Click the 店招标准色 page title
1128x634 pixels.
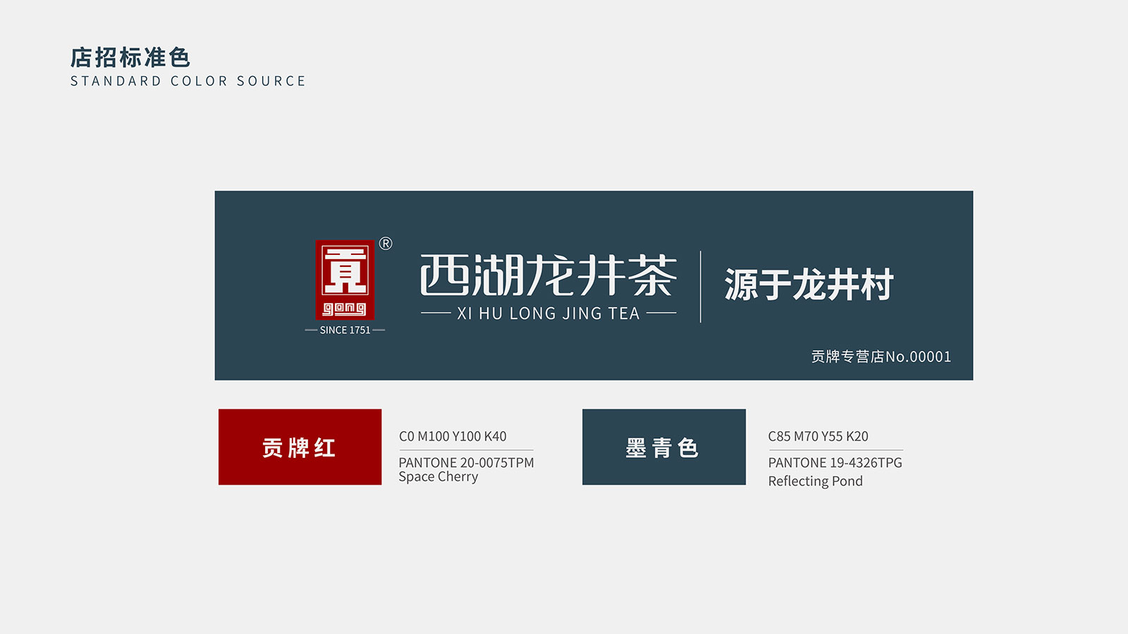[130, 57]
